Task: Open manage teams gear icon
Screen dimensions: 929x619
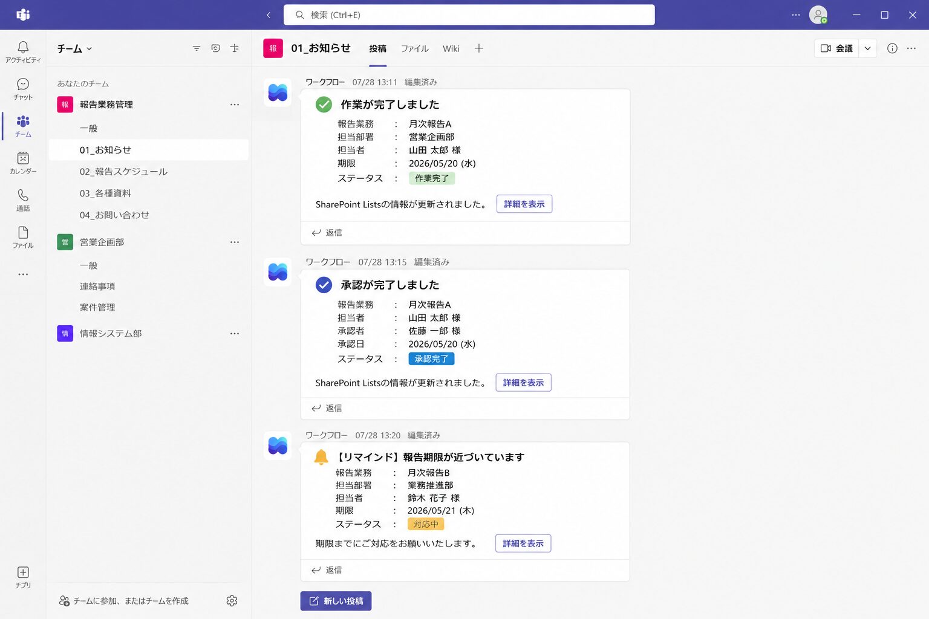Action: pos(232,600)
